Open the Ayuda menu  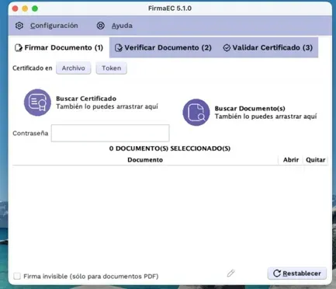tap(122, 26)
